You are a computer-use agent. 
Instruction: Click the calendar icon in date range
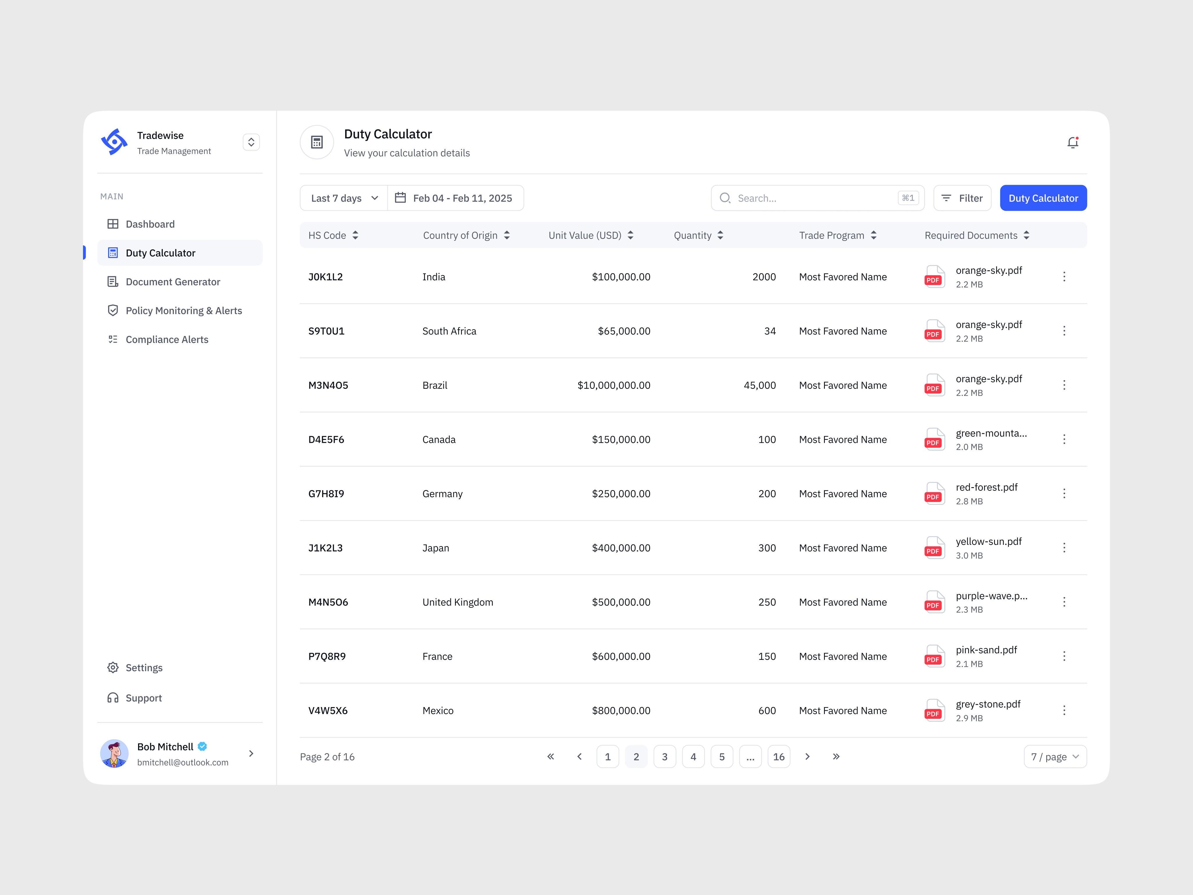click(400, 198)
